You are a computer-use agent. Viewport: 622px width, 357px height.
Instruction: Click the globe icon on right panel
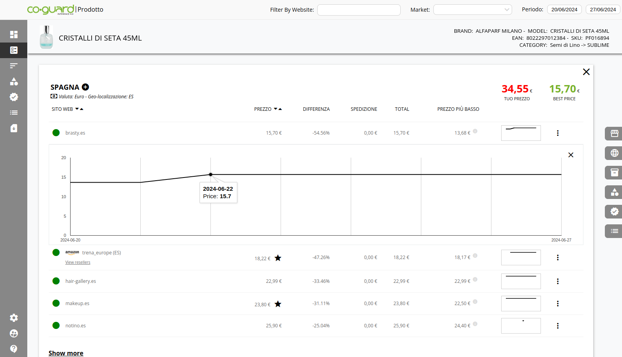[614, 153]
